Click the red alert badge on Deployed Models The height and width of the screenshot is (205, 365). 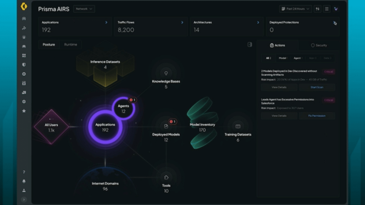pos(173,122)
